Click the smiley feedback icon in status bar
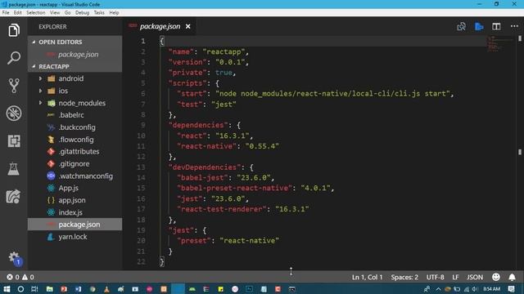Viewport: 524px width, 294px height. pos(496,277)
